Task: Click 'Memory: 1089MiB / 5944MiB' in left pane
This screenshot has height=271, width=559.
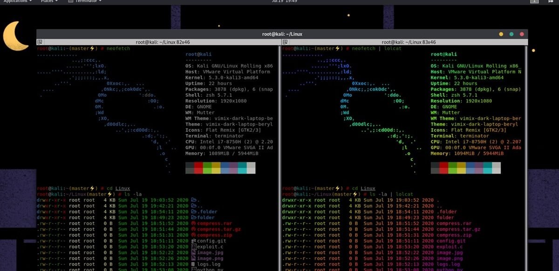Action: [222, 153]
